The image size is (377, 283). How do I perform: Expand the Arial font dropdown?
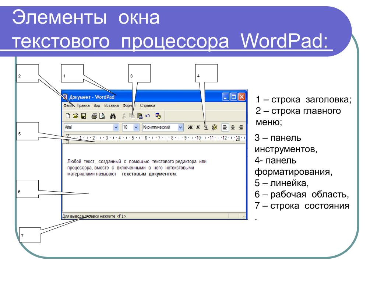coord(116,127)
